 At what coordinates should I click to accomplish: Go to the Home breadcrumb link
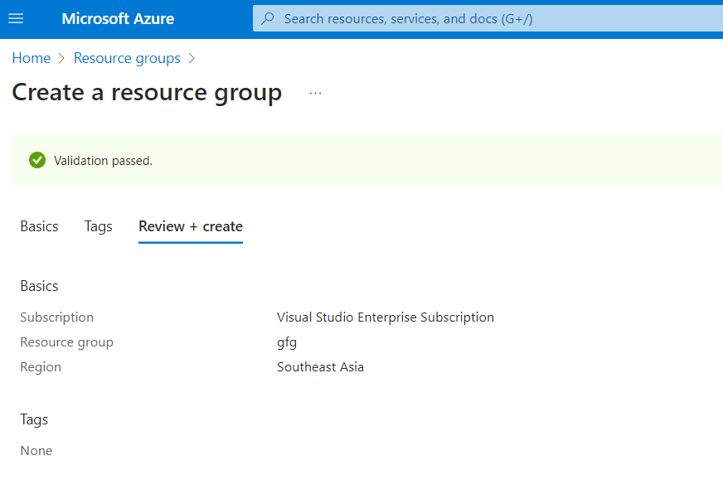31,58
